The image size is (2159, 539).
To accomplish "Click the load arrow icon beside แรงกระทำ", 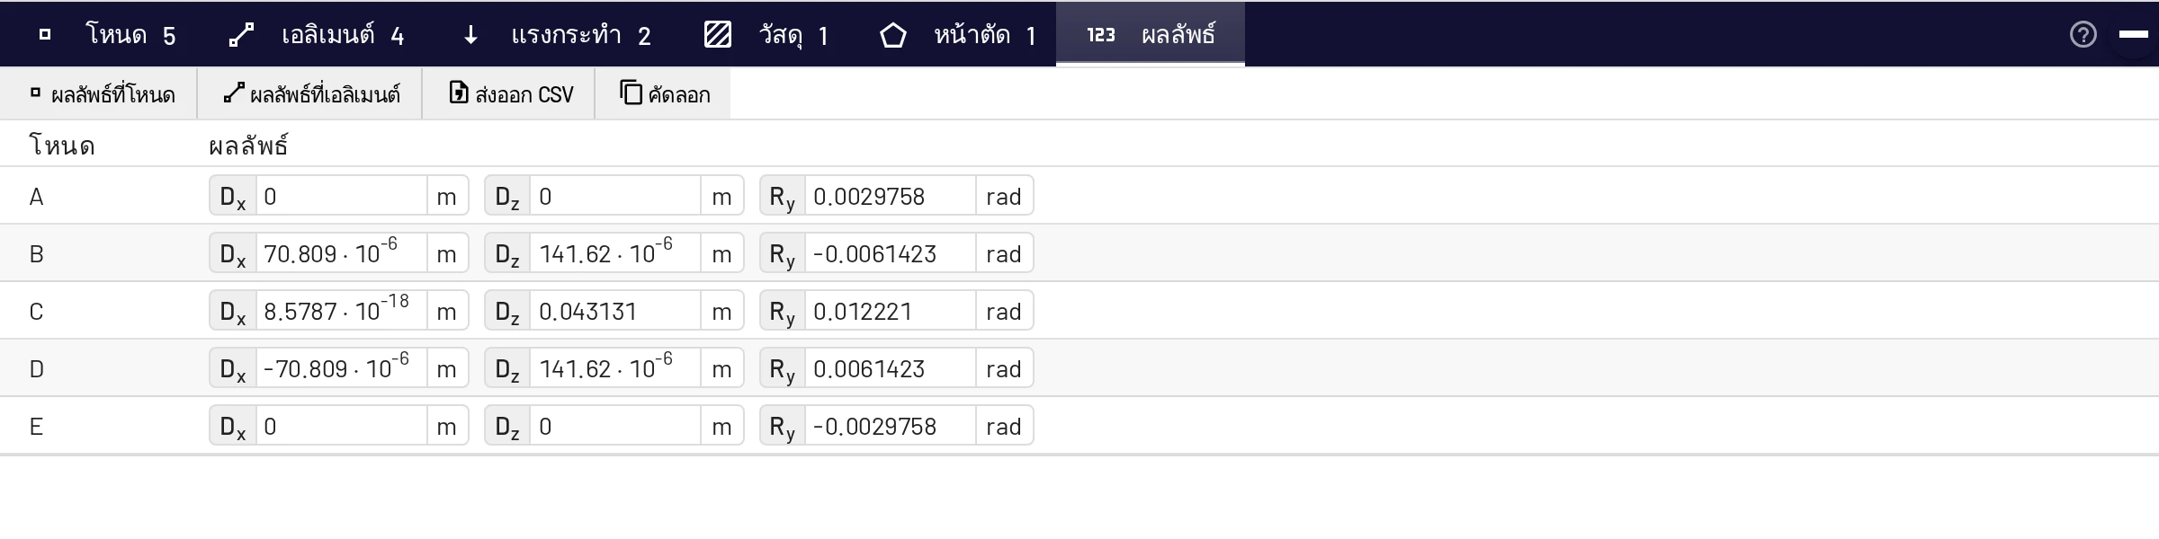I will click(470, 35).
